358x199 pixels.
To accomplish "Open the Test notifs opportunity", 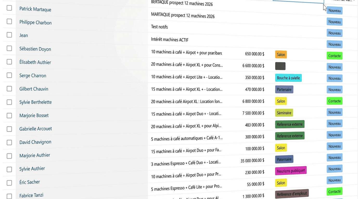I will coord(159,27).
